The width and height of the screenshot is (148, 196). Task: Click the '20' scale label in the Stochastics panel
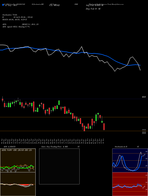tap(147, 166)
